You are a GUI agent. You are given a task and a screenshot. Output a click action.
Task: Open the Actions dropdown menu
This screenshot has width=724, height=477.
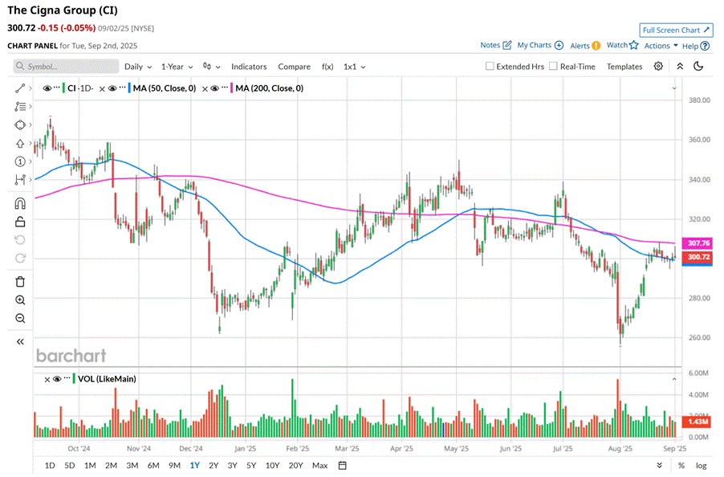(661, 45)
